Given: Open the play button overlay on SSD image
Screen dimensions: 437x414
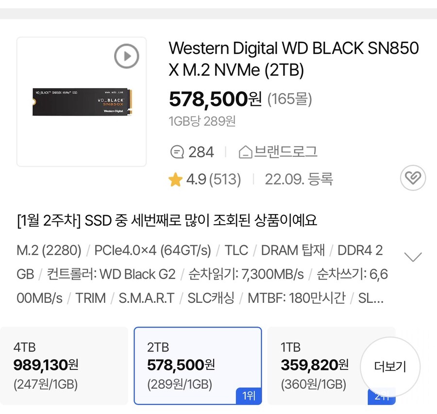Looking at the screenshot, I should 126,56.
